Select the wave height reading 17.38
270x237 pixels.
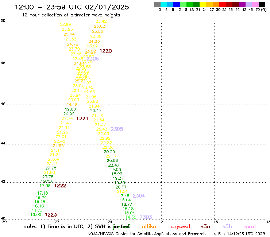coord(45,186)
